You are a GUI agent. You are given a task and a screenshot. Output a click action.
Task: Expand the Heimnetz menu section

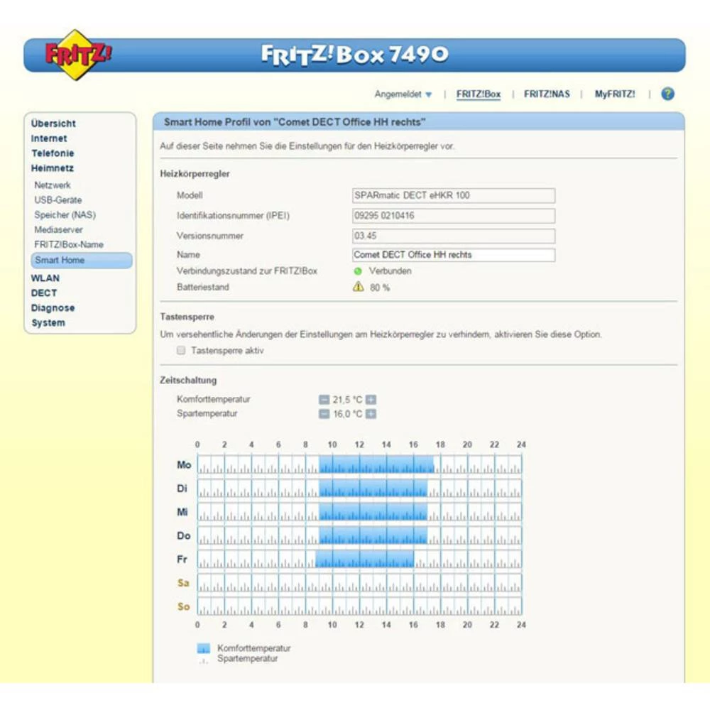(52, 168)
